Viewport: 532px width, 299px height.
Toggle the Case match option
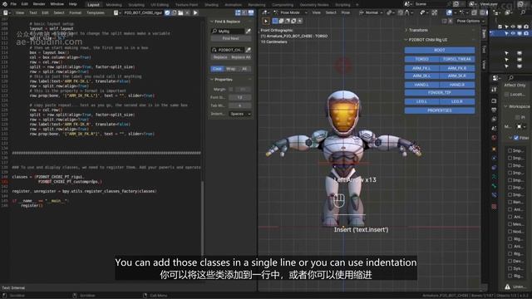217,69
